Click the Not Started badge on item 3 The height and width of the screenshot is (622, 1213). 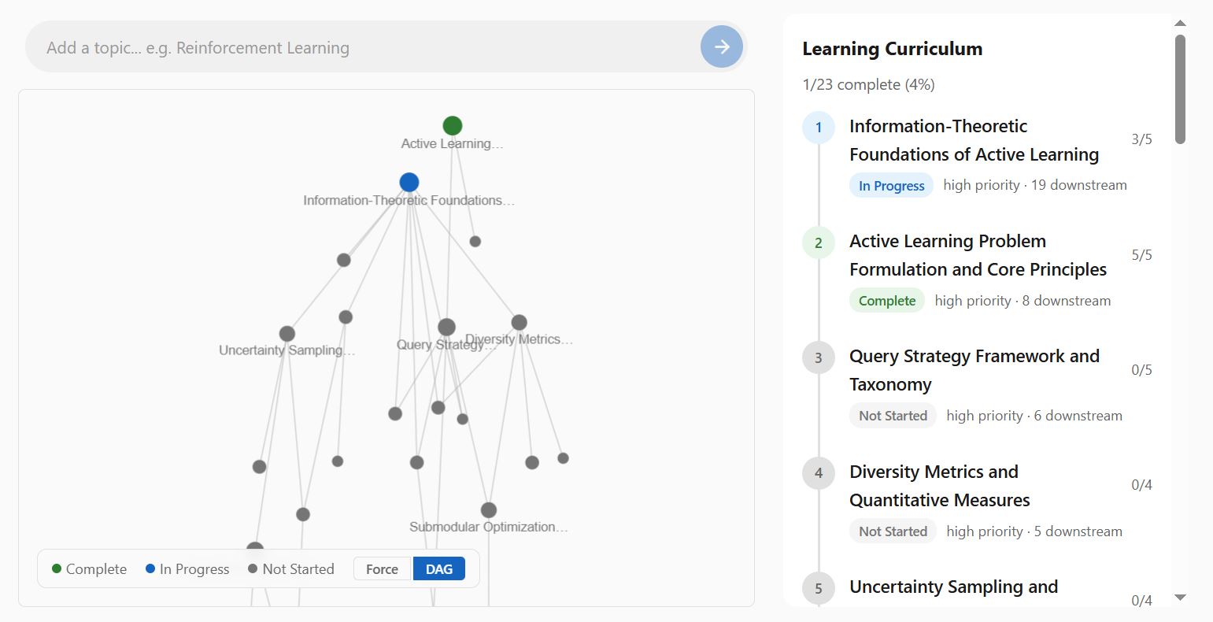click(x=893, y=416)
